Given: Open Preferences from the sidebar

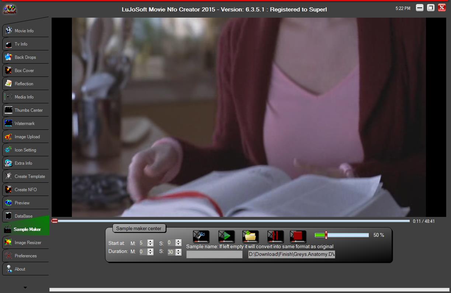Looking at the screenshot, I should point(25,256).
